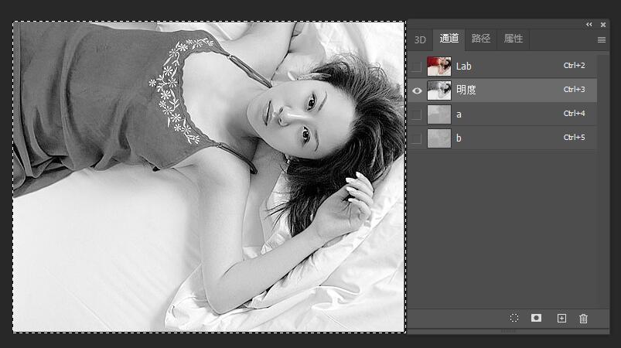Delete current channel trash icon
The width and height of the screenshot is (621, 348).
tap(583, 319)
